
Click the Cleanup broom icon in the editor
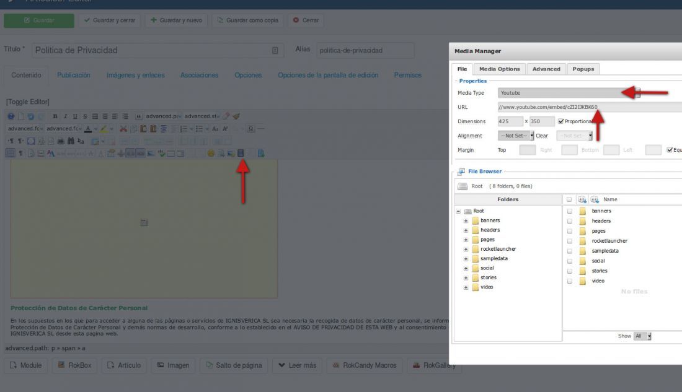point(236,116)
